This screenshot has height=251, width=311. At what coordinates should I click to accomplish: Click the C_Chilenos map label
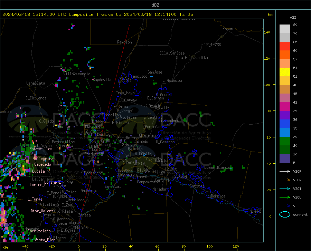point(36,98)
